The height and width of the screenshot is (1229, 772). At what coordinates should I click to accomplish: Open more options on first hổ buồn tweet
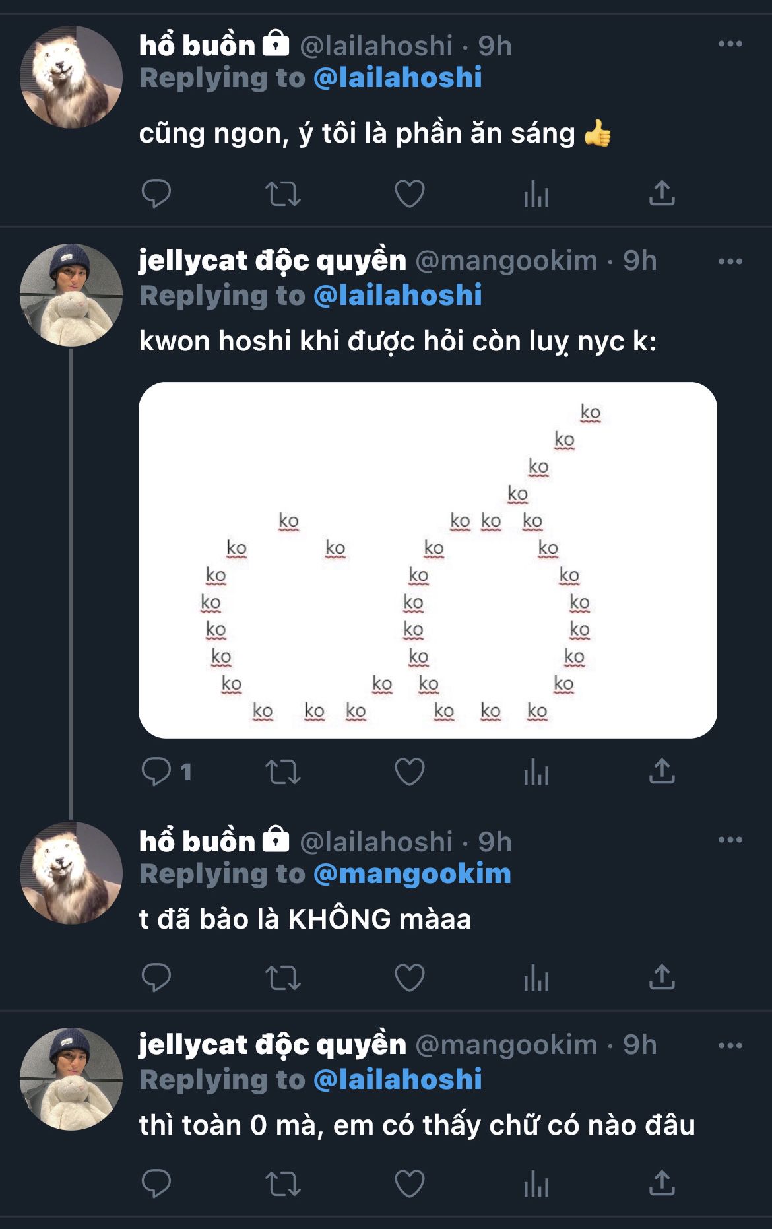(730, 44)
